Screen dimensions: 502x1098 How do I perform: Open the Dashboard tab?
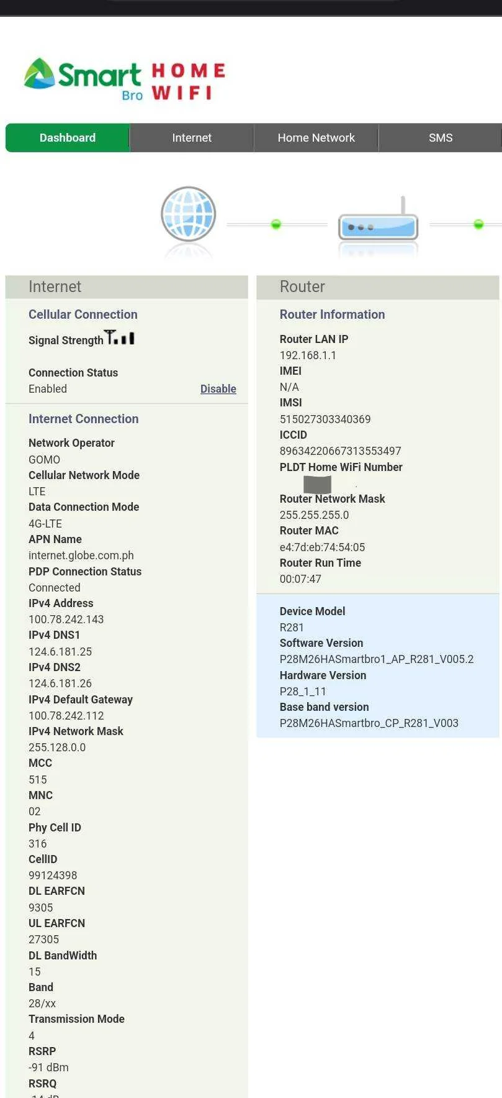pyautogui.click(x=68, y=138)
